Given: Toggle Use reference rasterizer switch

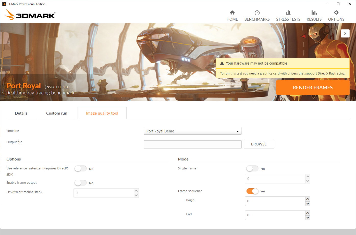Looking at the screenshot, I should (x=80, y=169).
